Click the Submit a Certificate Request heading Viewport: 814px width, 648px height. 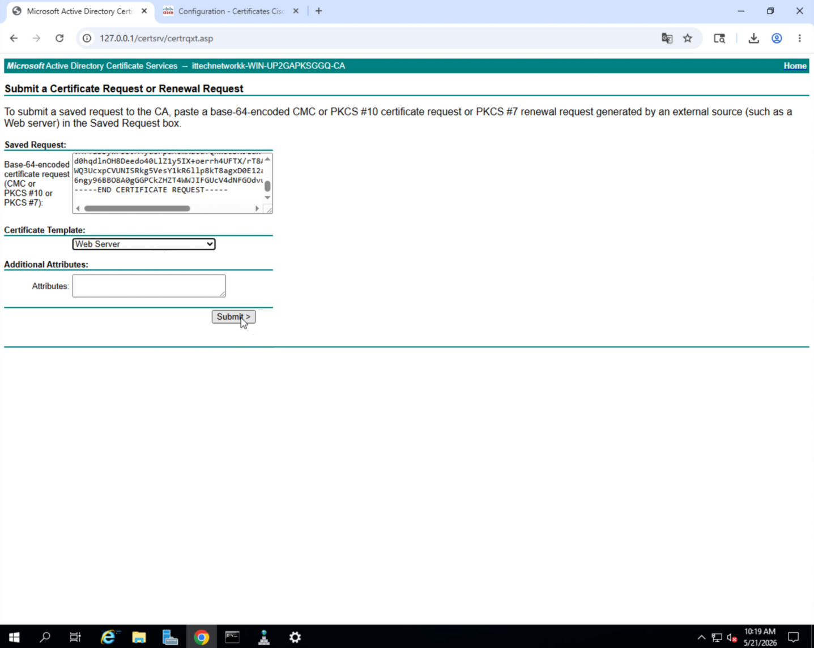pos(124,89)
